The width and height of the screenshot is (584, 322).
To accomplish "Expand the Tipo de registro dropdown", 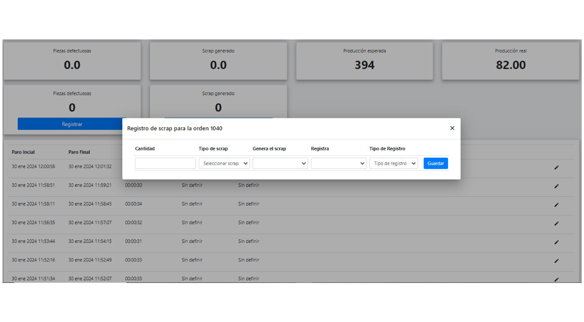I will (x=393, y=163).
